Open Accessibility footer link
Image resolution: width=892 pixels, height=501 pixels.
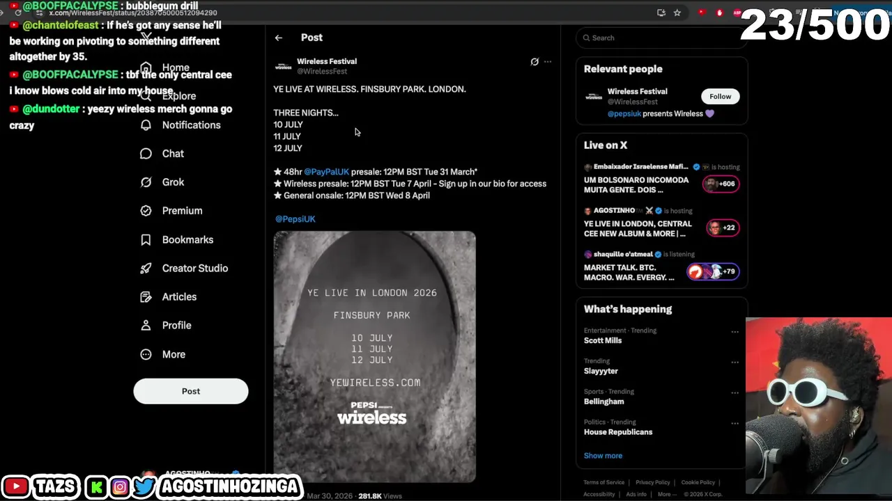pyautogui.click(x=599, y=495)
